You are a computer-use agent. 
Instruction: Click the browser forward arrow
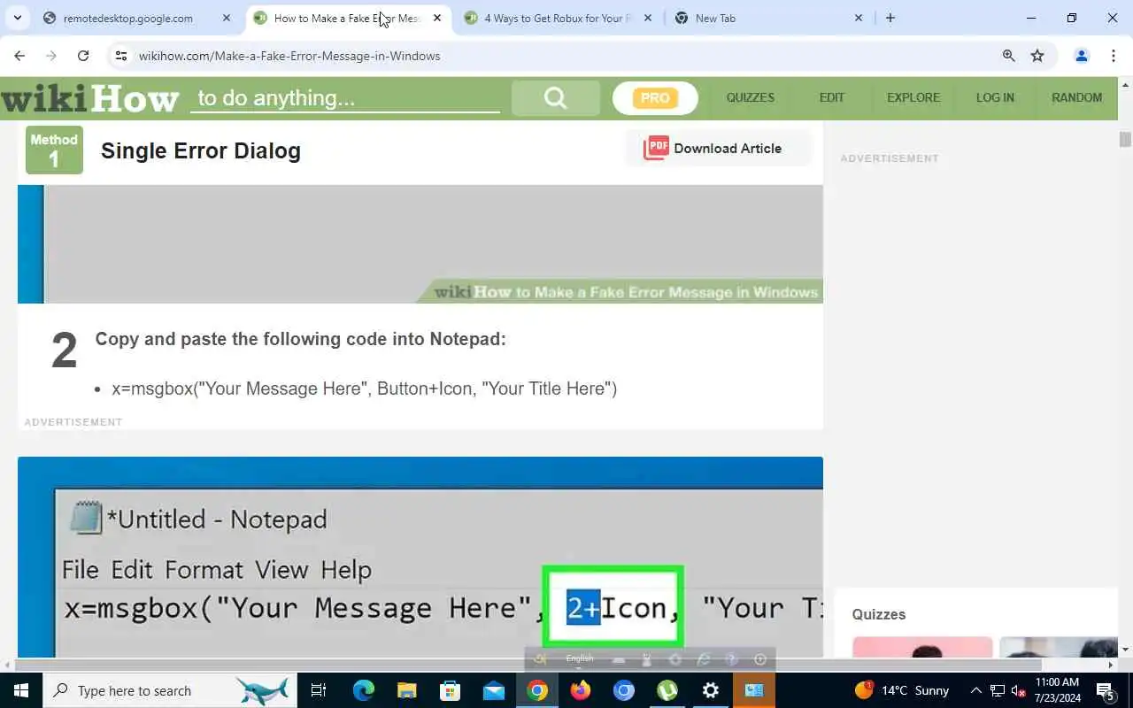coord(51,56)
